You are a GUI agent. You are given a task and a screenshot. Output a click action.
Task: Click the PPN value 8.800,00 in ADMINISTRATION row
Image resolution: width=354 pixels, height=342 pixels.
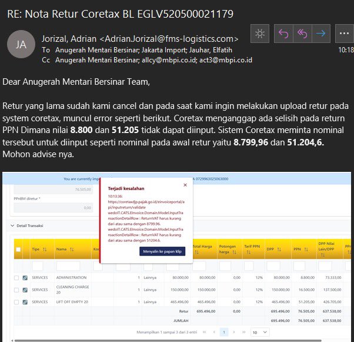coord(308,278)
